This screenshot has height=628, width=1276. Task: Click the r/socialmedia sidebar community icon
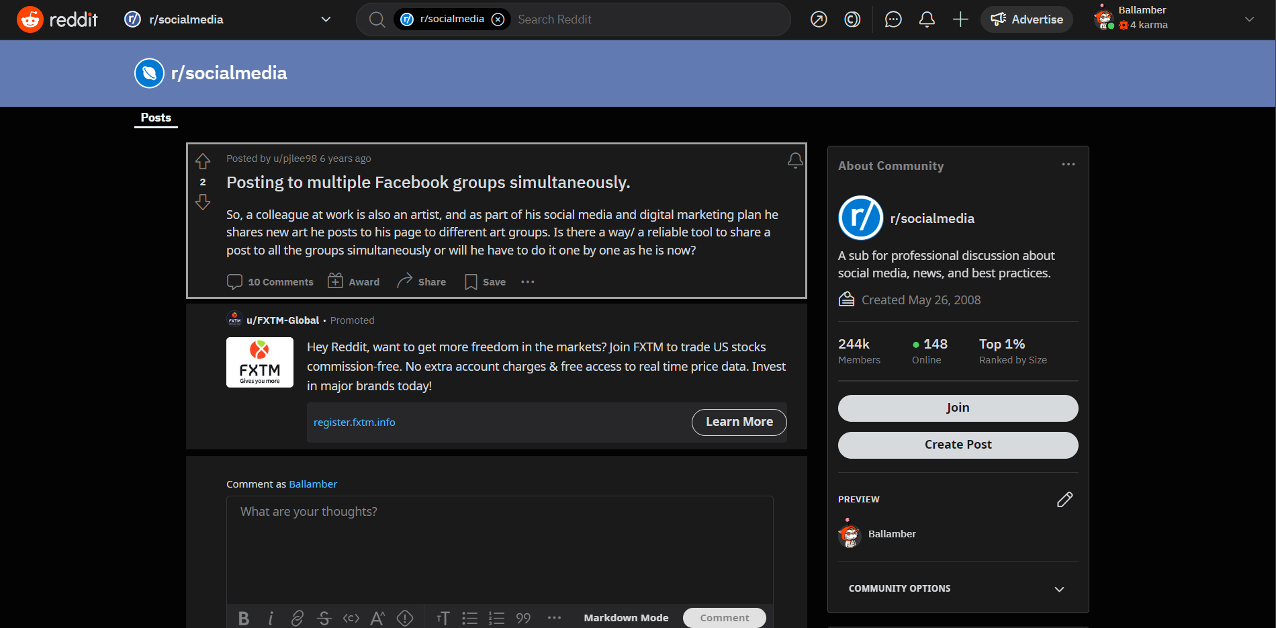[x=861, y=218]
